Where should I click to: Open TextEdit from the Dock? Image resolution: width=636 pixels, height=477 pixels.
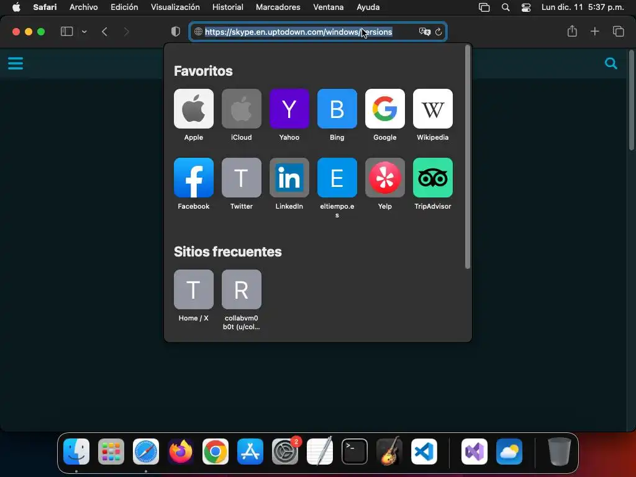[x=320, y=452]
